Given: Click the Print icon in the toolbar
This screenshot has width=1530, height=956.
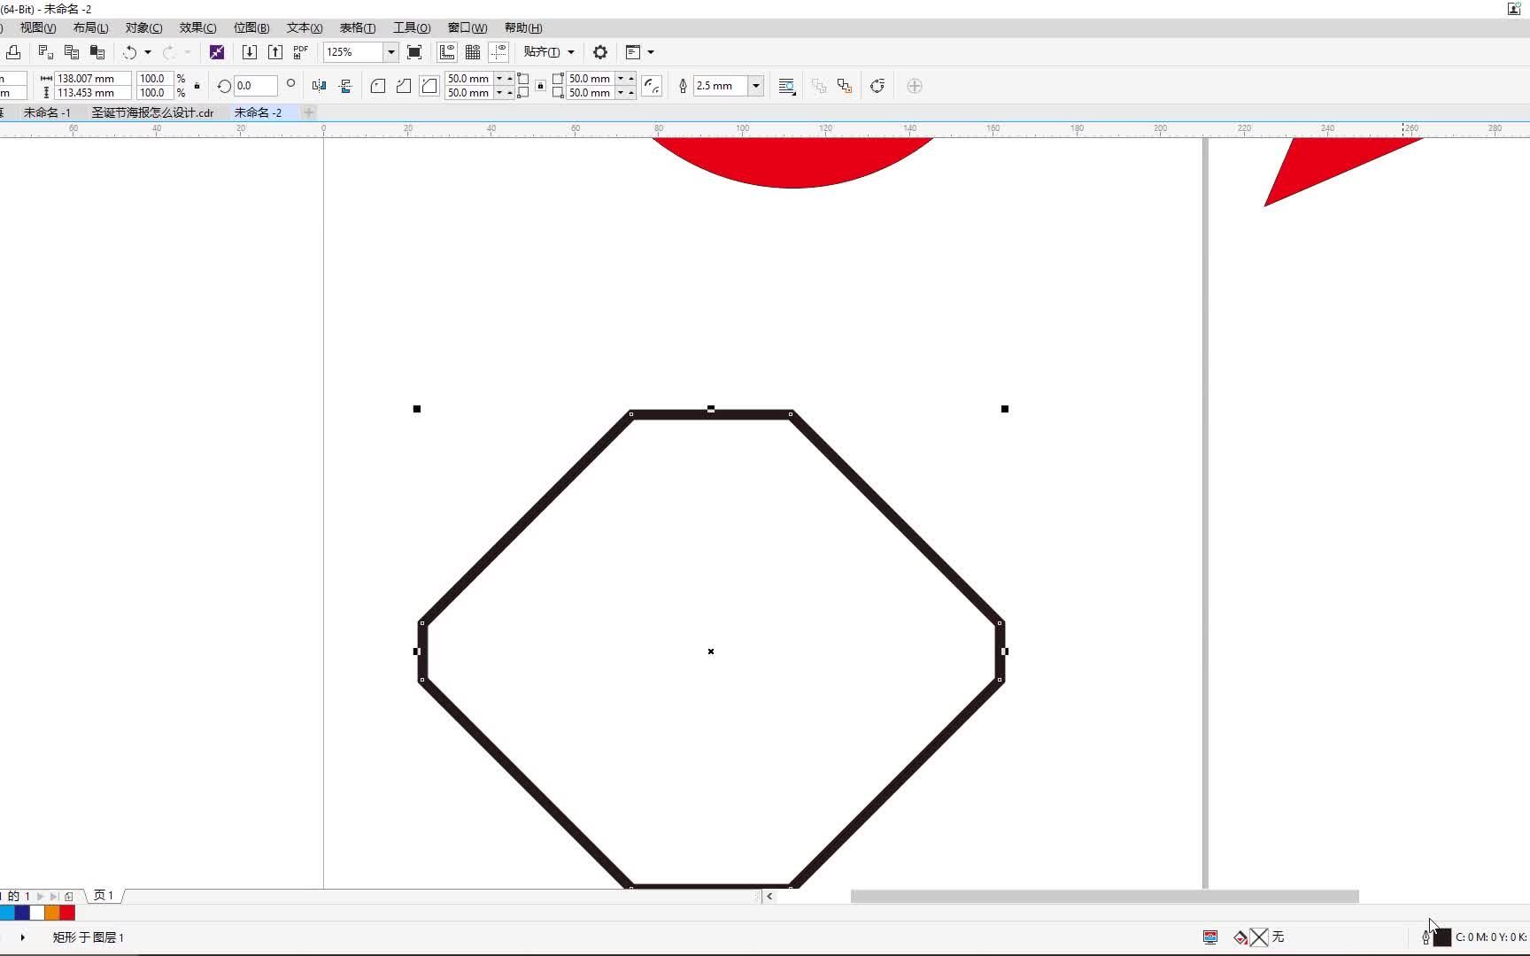Looking at the screenshot, I should pyautogui.click(x=13, y=52).
